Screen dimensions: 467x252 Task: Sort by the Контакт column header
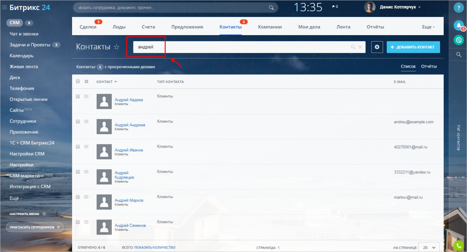pyautogui.click(x=107, y=82)
